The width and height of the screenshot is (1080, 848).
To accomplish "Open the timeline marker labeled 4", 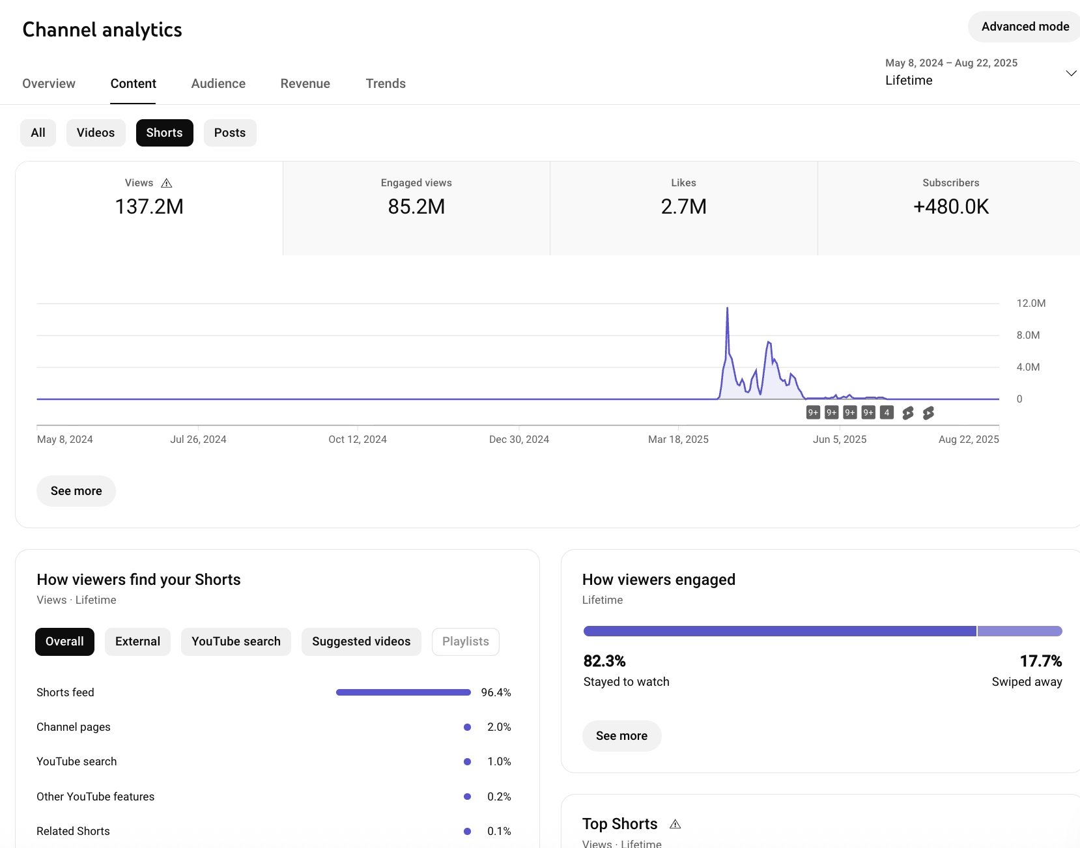I will 887,412.
